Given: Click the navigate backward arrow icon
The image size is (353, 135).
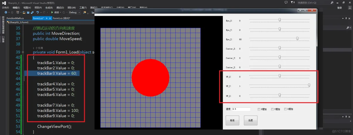Looking at the screenshot, I should click(x=6, y=12).
